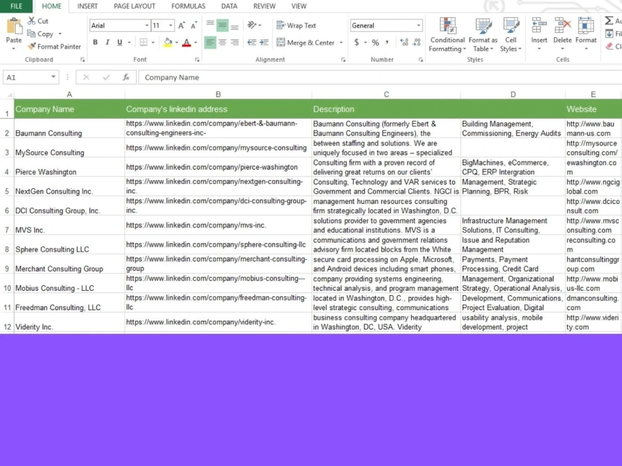
Task: Switch to the DATA tab
Action: point(230,6)
